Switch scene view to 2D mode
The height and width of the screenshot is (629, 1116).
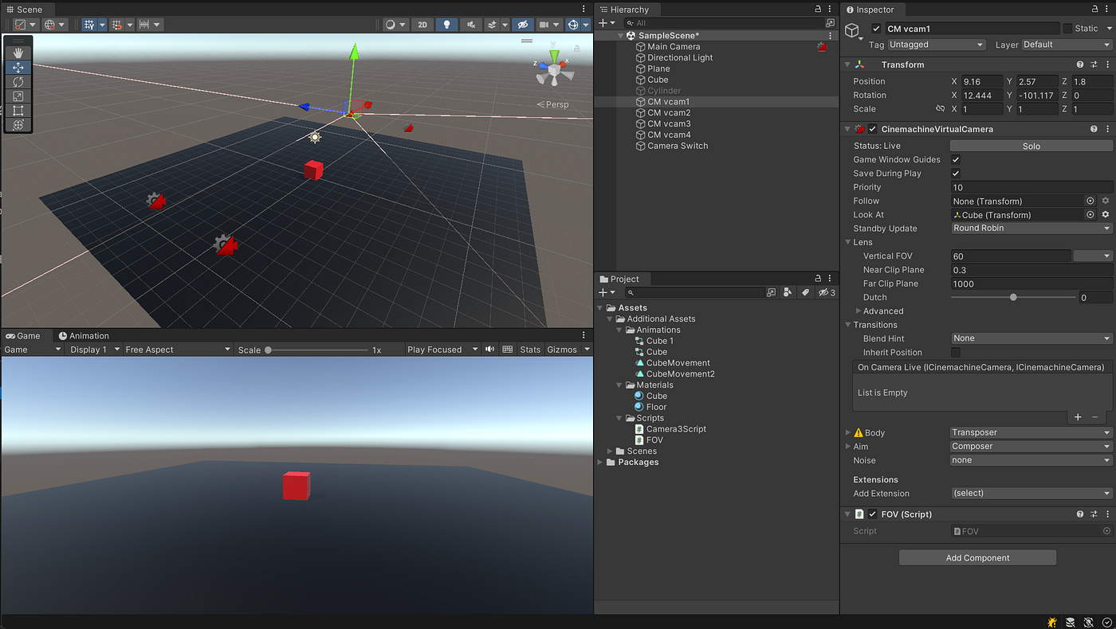pos(422,25)
